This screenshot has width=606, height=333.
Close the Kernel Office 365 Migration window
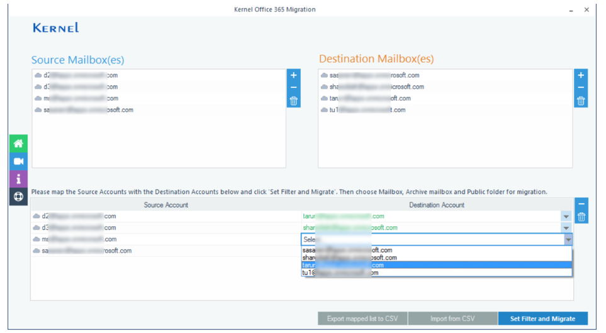click(586, 9)
